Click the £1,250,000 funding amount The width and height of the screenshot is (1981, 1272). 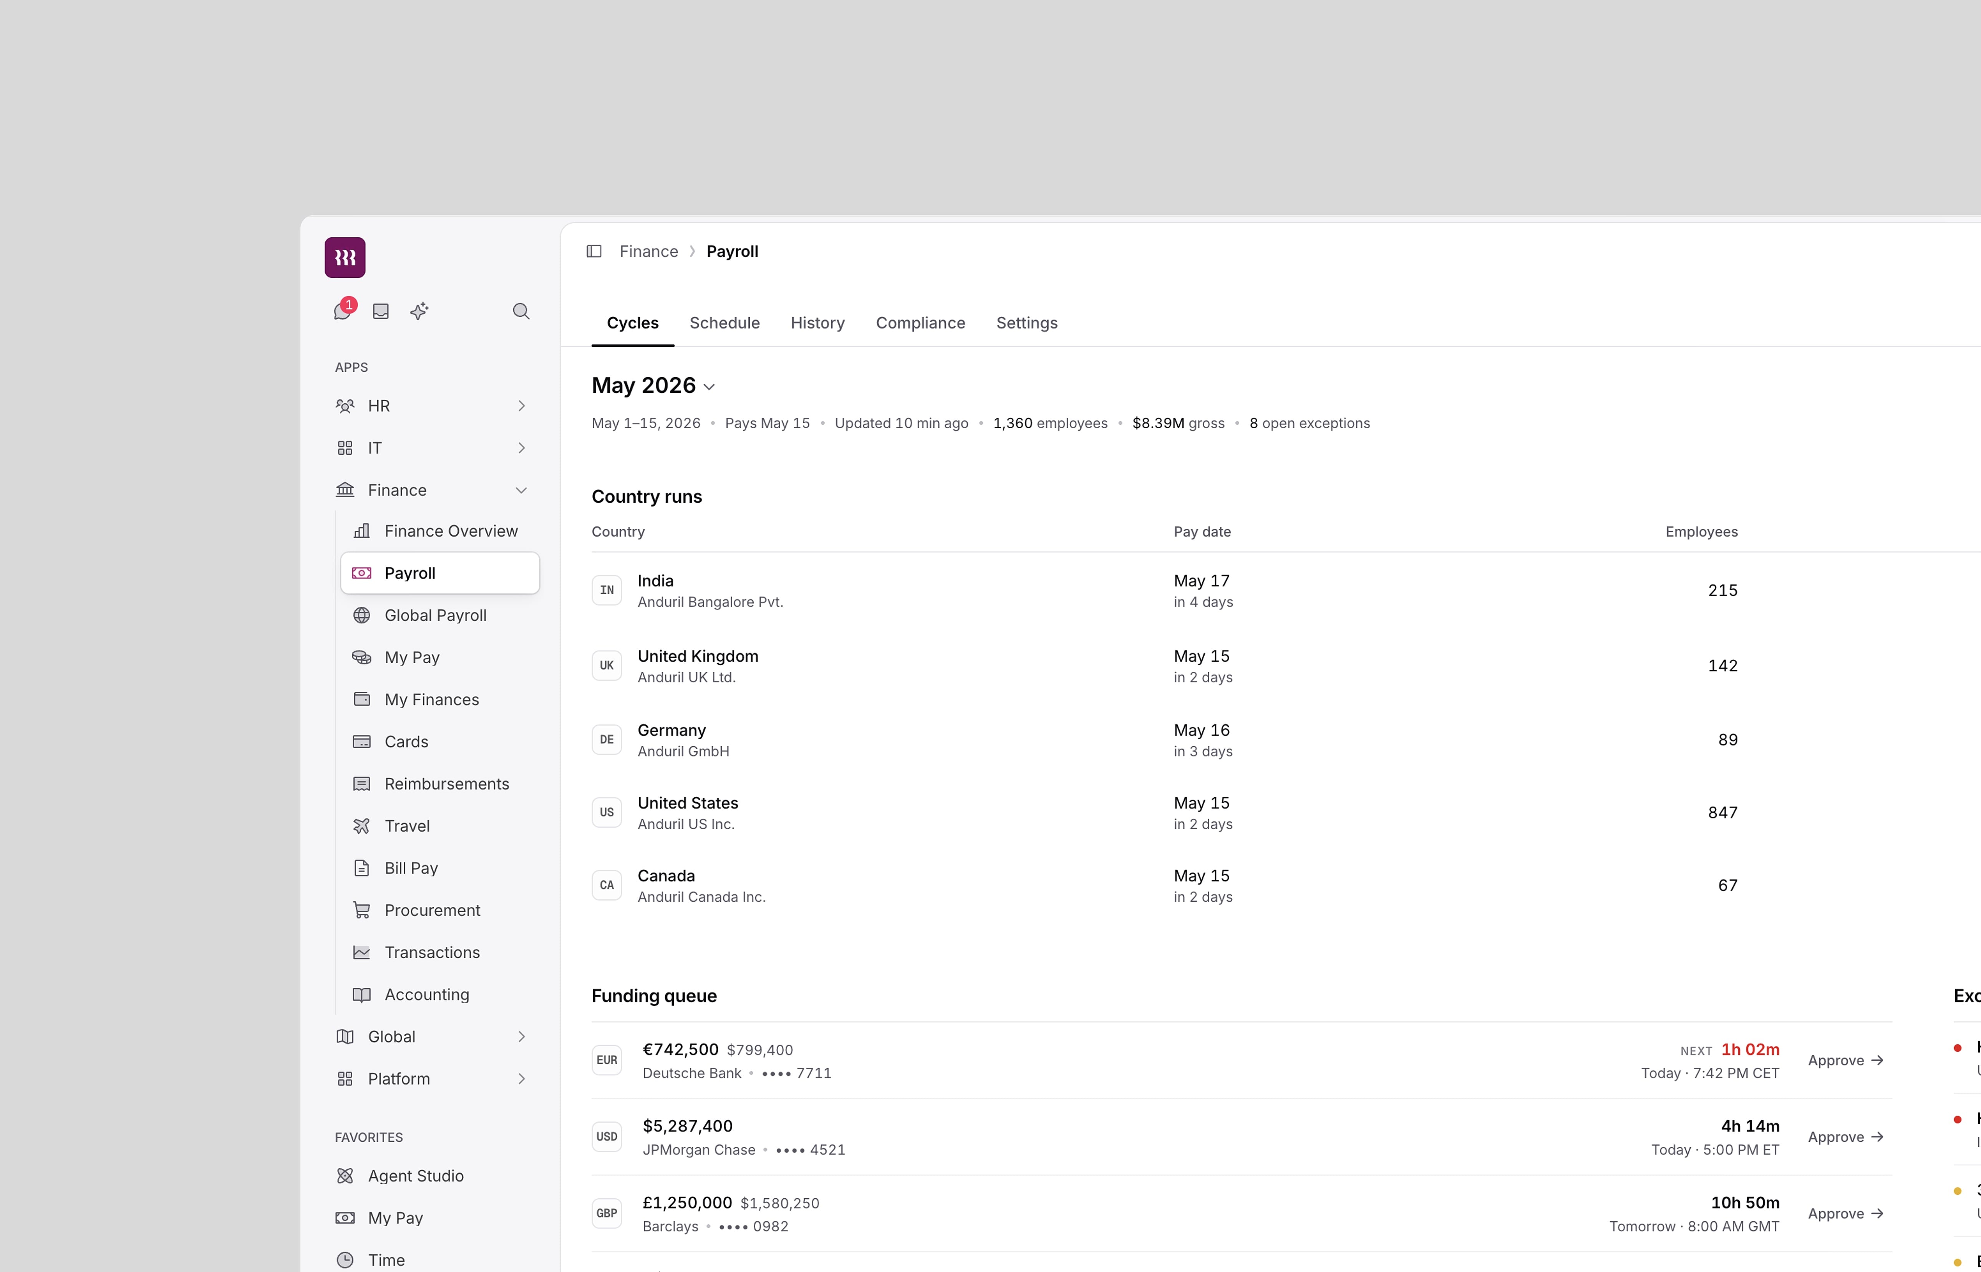coord(687,1203)
